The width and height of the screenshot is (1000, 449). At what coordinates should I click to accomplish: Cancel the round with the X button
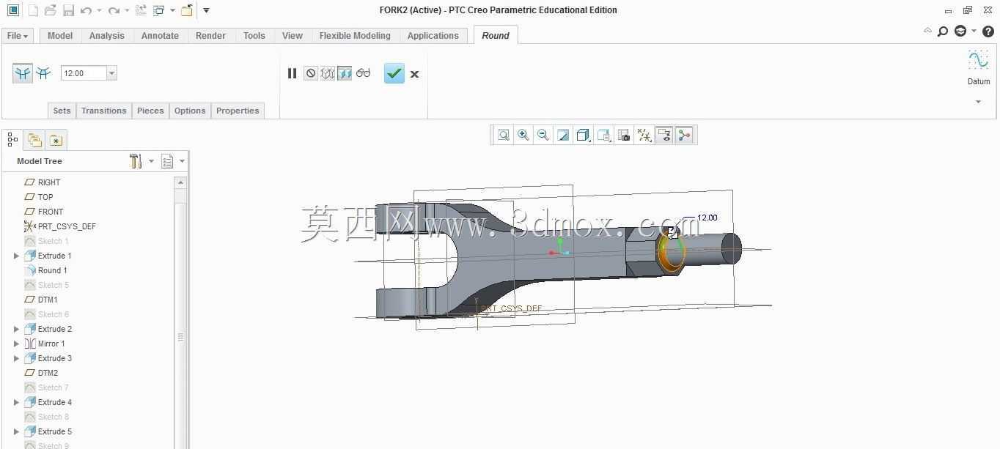point(414,74)
